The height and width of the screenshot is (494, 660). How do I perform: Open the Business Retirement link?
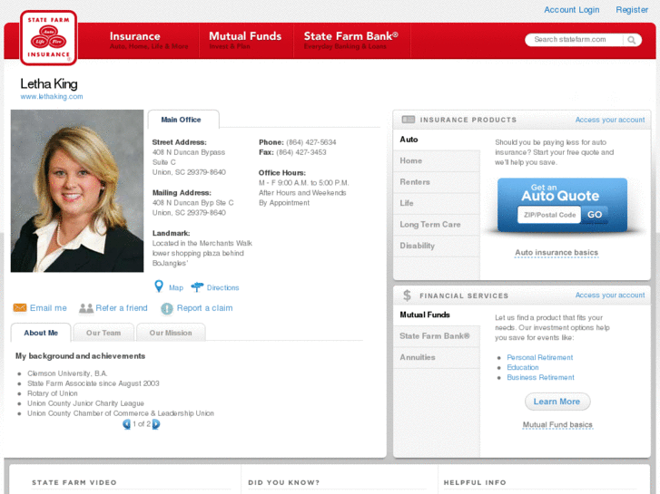(x=540, y=378)
